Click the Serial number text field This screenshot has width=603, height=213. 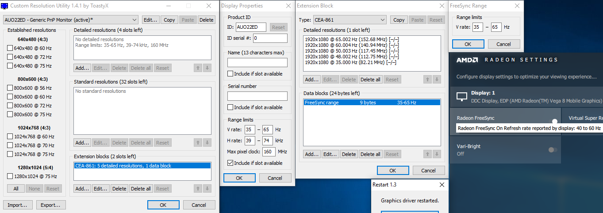[257, 96]
